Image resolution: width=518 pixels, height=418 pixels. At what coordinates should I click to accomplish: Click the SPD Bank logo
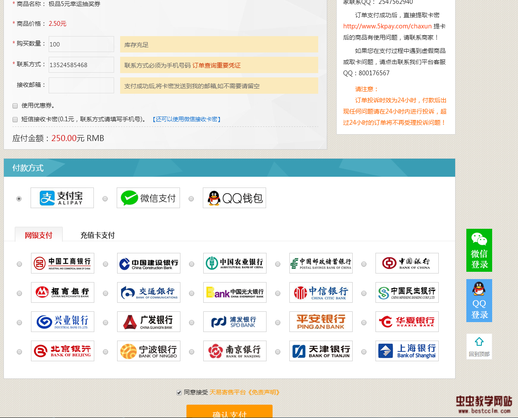coord(235,322)
